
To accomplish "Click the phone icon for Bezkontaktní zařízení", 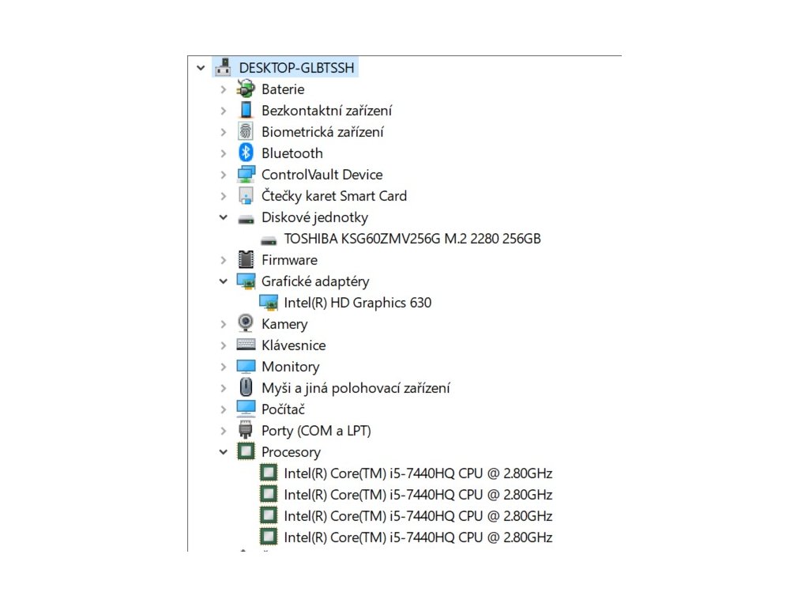I will coord(246,110).
